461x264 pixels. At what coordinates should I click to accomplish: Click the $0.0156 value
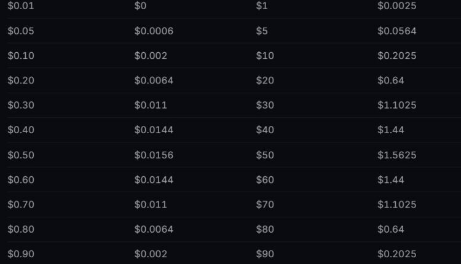tap(154, 155)
